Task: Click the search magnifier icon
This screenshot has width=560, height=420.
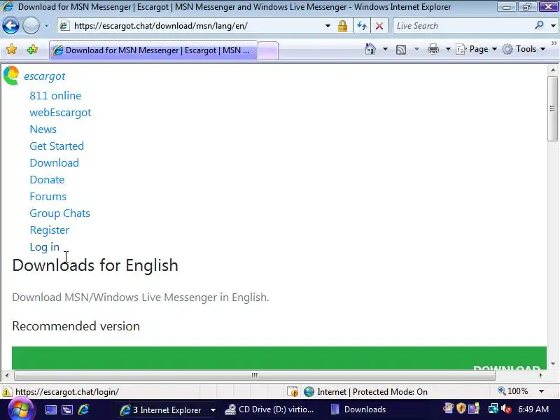Action: point(539,25)
